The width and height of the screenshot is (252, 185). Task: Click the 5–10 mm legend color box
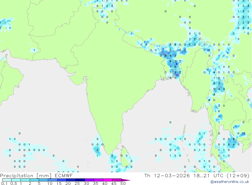click(44, 180)
